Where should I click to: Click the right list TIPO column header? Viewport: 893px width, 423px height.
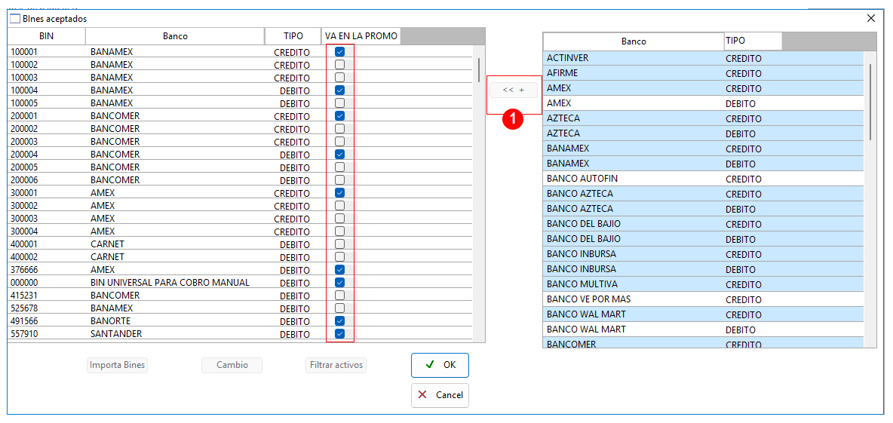point(753,41)
